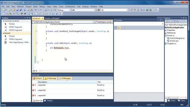
Task: Click the Uncomment selected lines icon
Action: (x=32, y=14)
